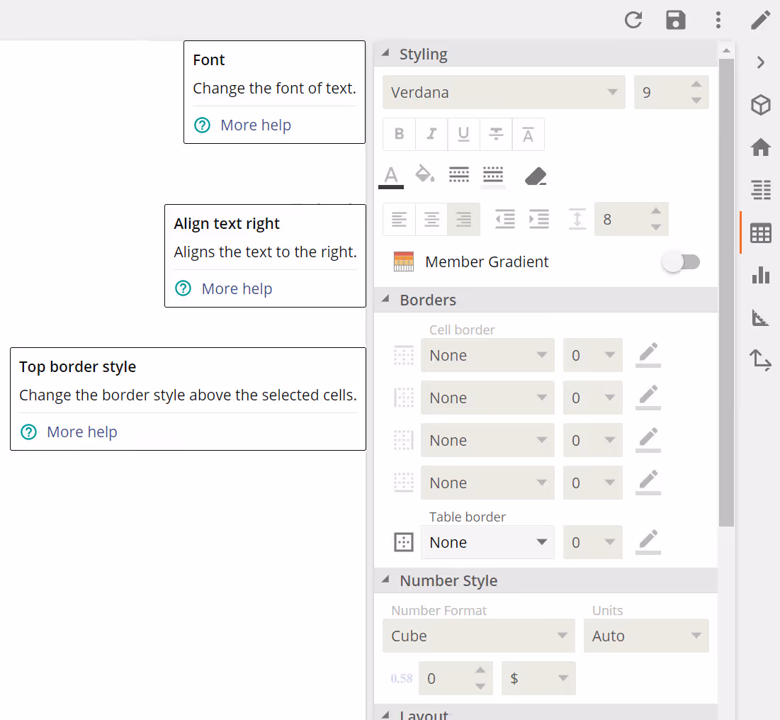Apply bold formatting to the text
Screen dimensions: 780x720
tap(399, 134)
